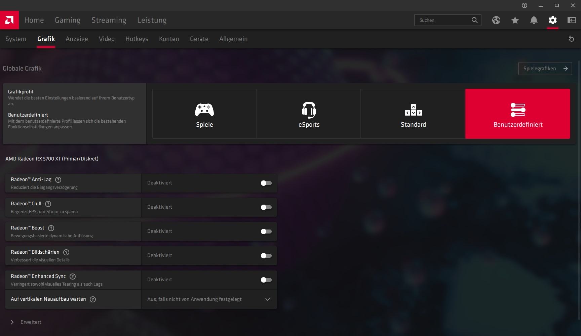Image resolution: width=581 pixels, height=336 pixels.
Task: Enable Radeon Anti-Lag toggle
Action: pos(266,183)
